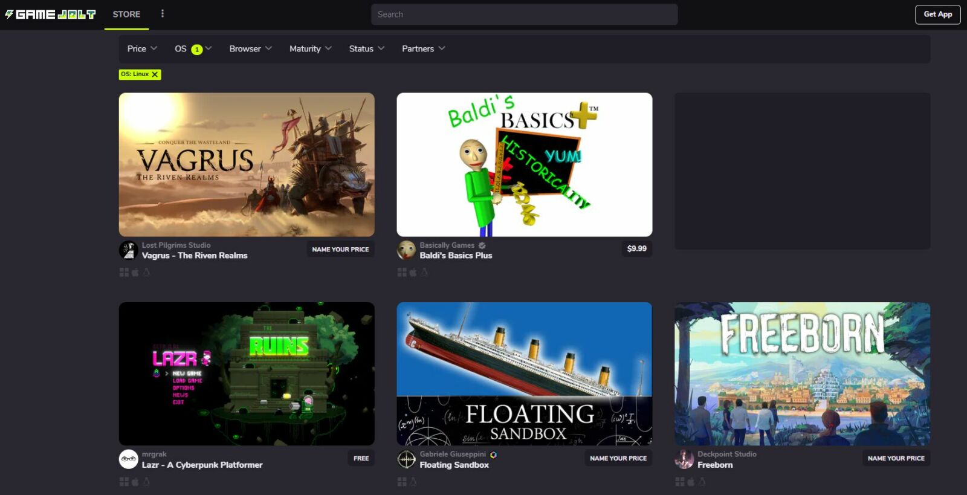Click the Windows platform icon under Lazr

click(124, 482)
